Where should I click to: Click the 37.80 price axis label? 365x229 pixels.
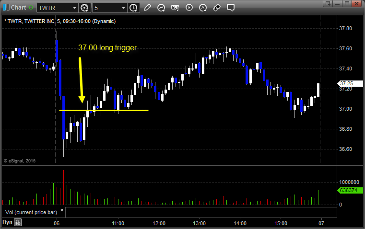pyautogui.click(x=345, y=28)
